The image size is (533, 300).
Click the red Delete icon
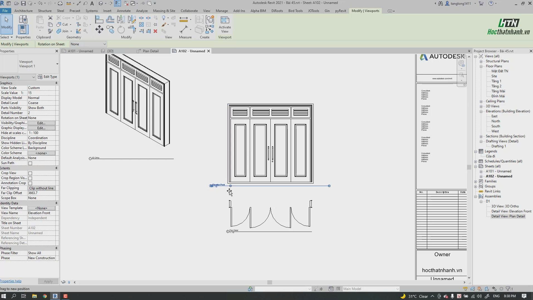[x=155, y=31]
